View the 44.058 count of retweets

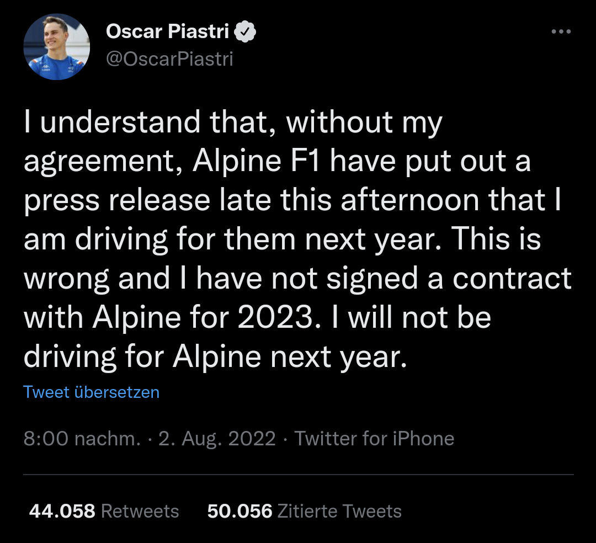pos(62,511)
